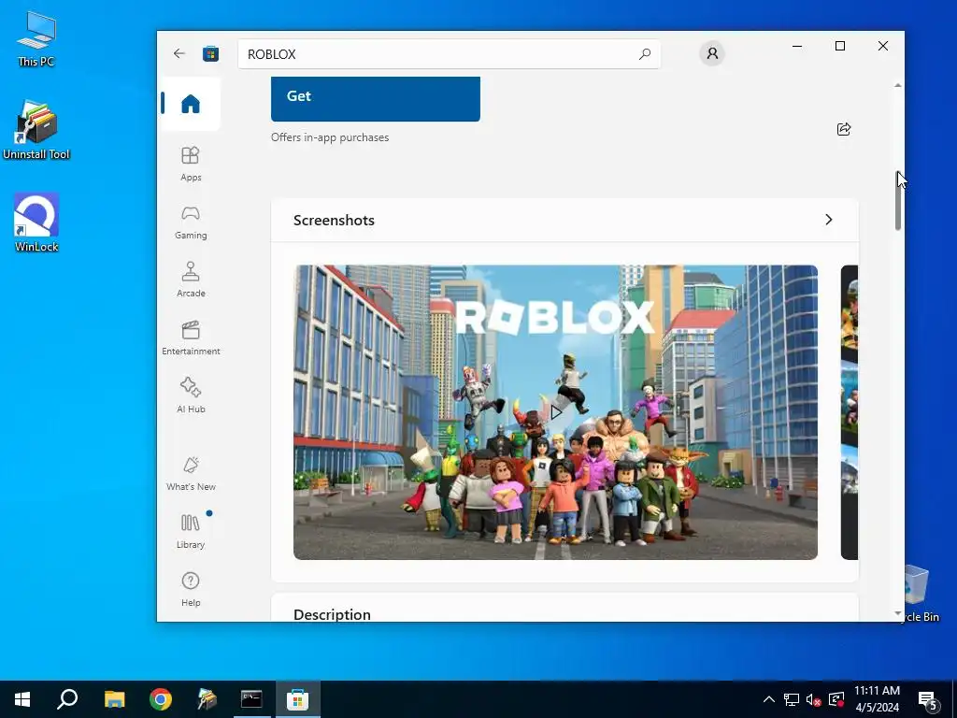The width and height of the screenshot is (957, 718).
Task: Open the Library section
Action: (191, 531)
